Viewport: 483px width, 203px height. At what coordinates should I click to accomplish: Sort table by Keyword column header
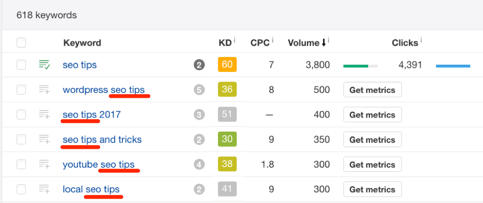[82, 43]
